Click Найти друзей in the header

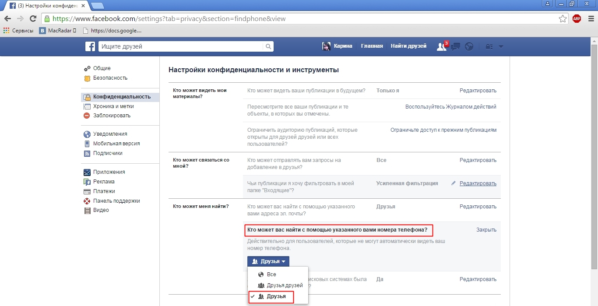click(408, 46)
